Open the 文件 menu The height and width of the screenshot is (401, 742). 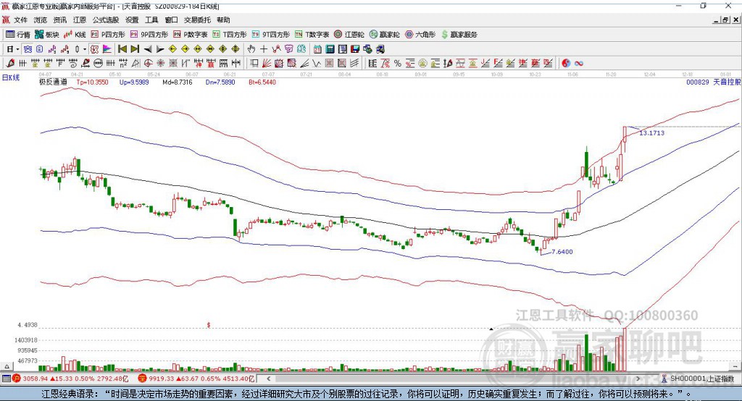coord(21,20)
